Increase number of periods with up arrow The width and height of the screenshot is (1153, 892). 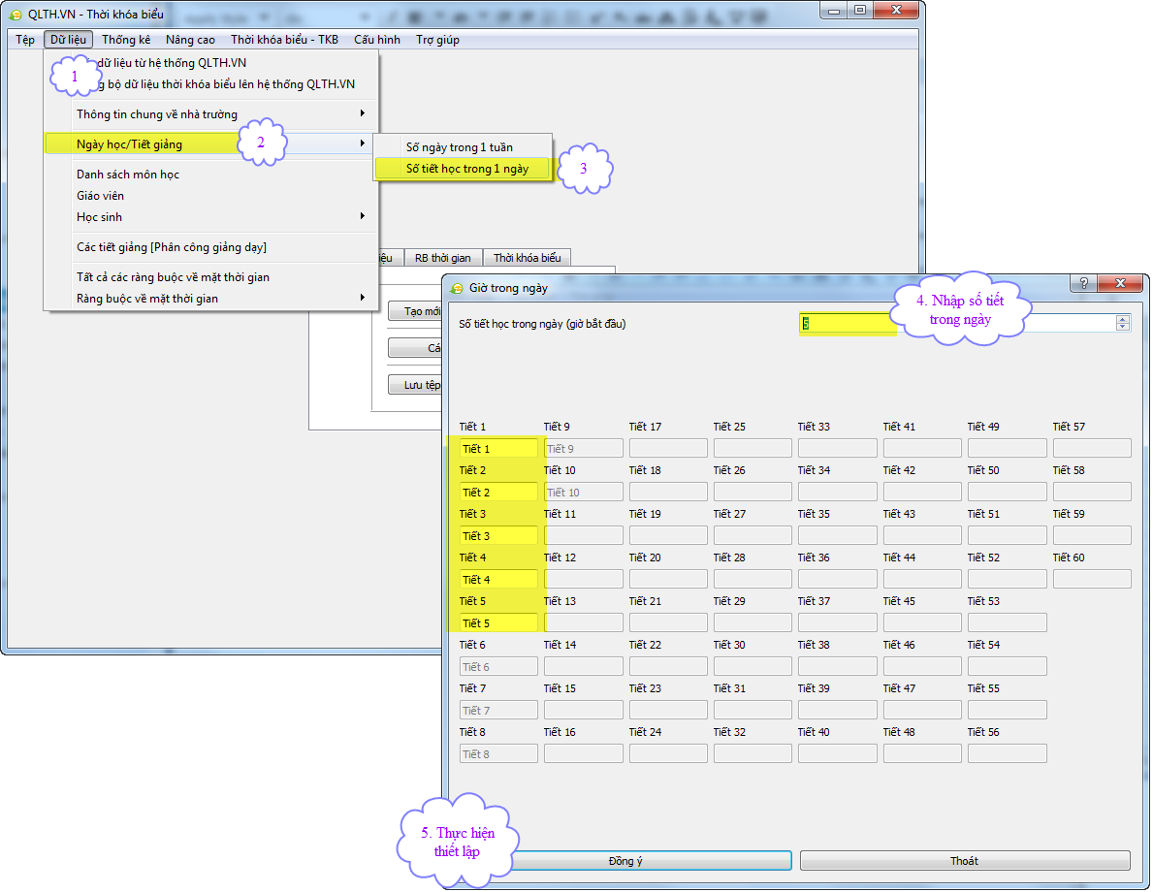click(x=1123, y=319)
